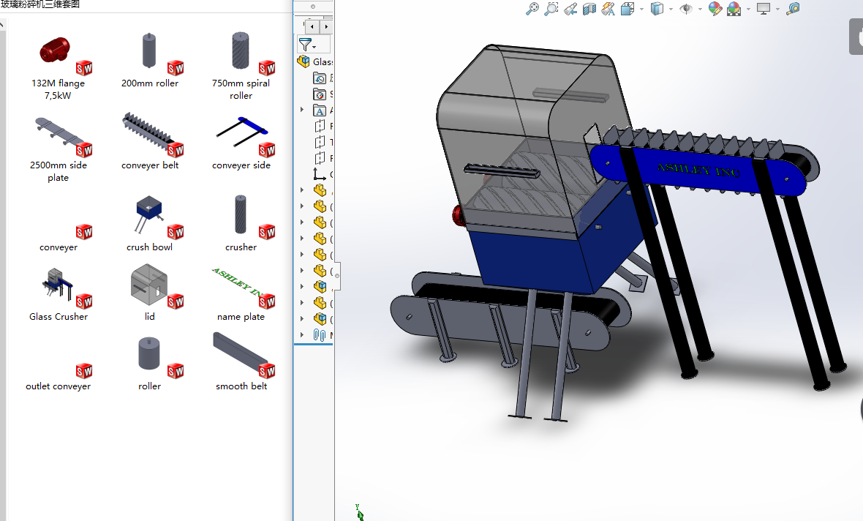Collapse the feature tree panel handle
This screenshot has height=521, width=863.
coord(337,275)
